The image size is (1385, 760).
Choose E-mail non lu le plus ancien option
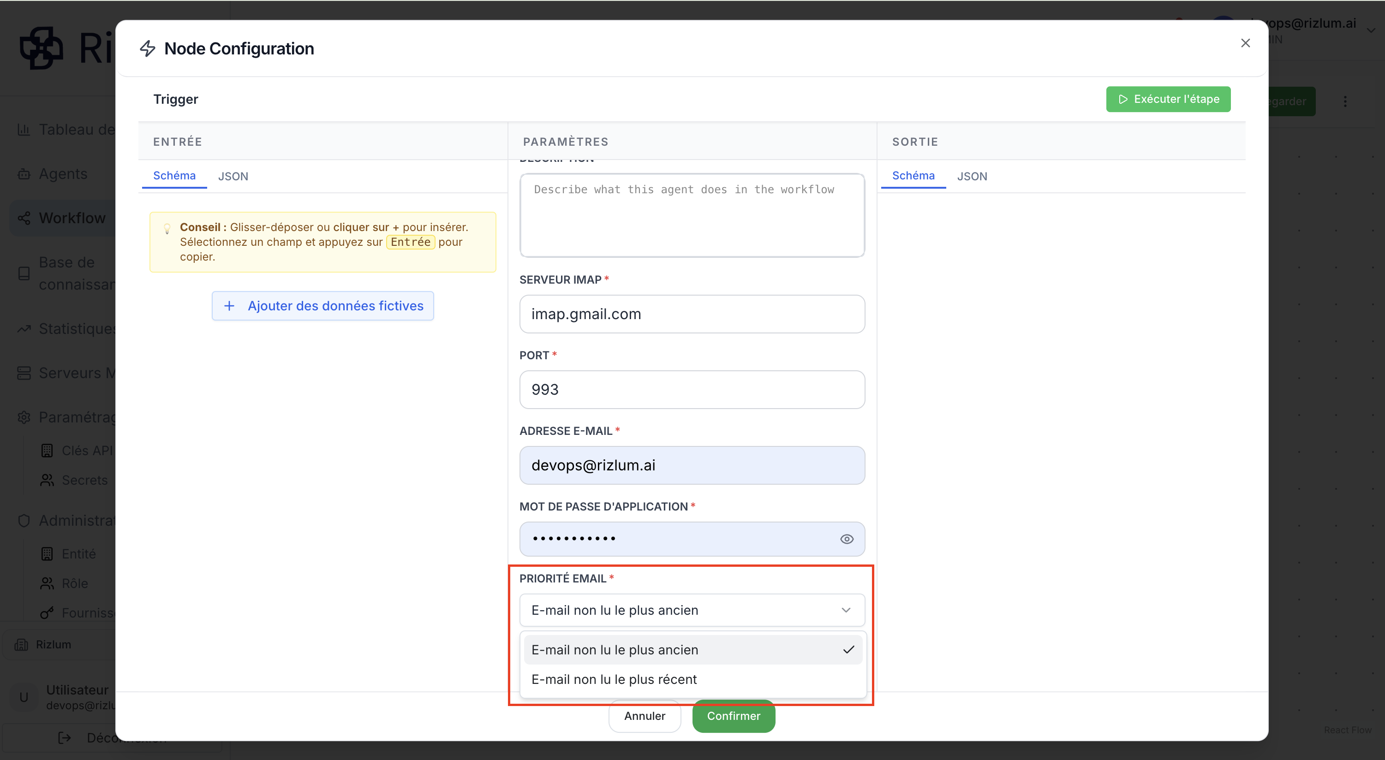coord(692,650)
